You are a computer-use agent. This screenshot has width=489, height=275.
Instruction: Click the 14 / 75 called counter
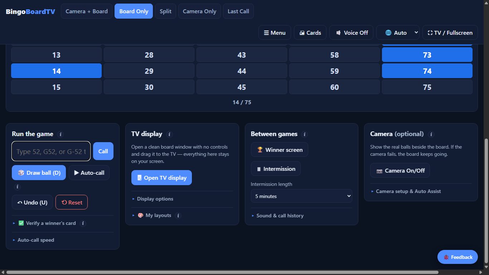(x=242, y=102)
